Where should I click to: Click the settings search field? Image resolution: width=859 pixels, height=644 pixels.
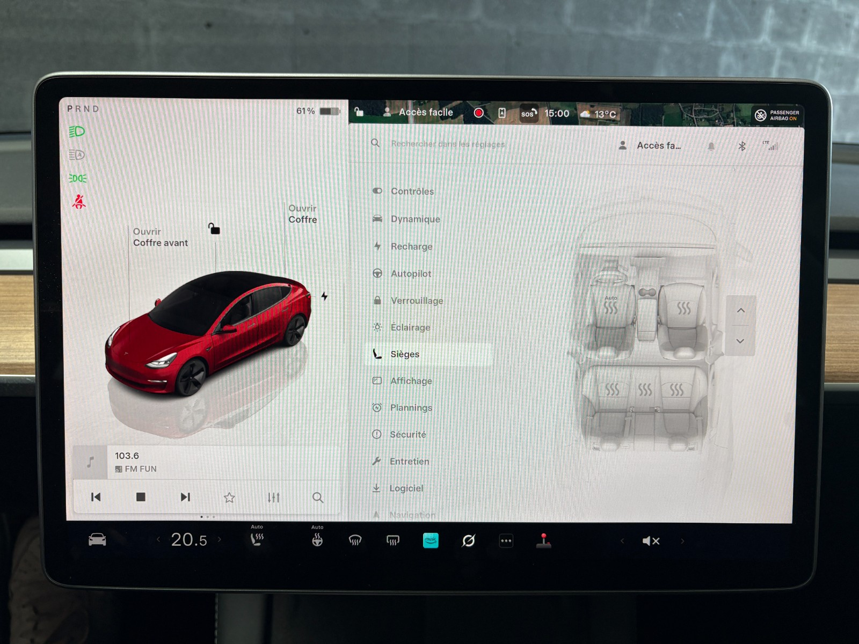click(447, 144)
